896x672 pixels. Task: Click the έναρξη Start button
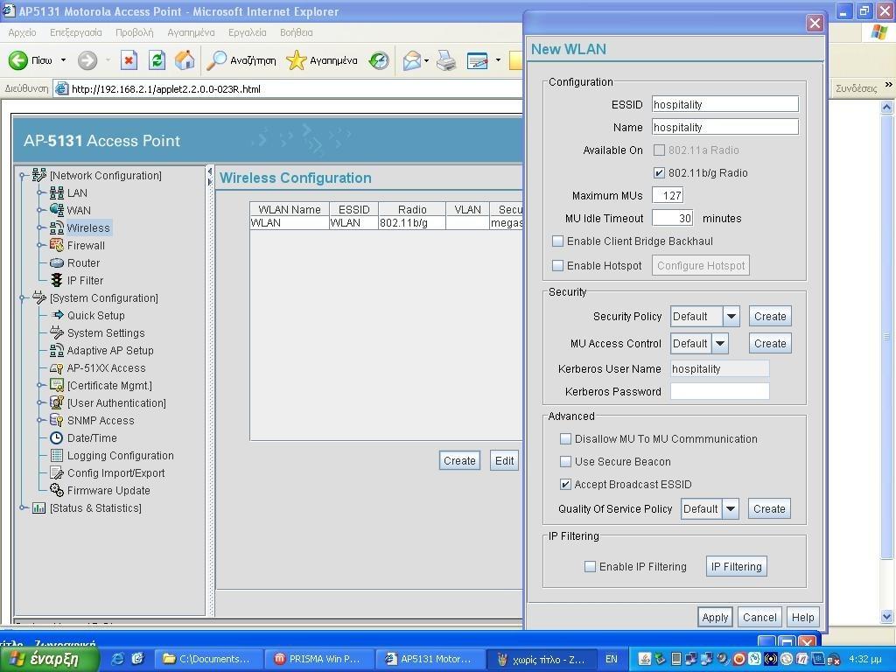50,659
